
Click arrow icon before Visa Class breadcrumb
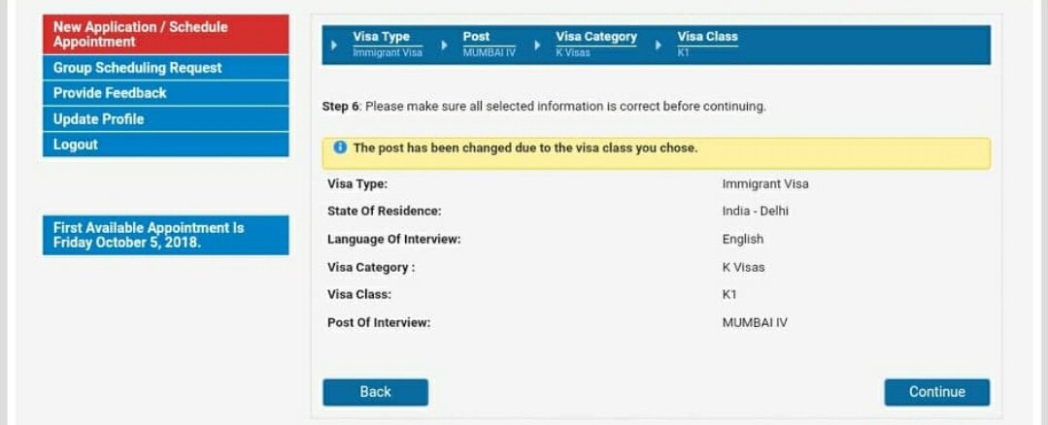click(x=659, y=46)
